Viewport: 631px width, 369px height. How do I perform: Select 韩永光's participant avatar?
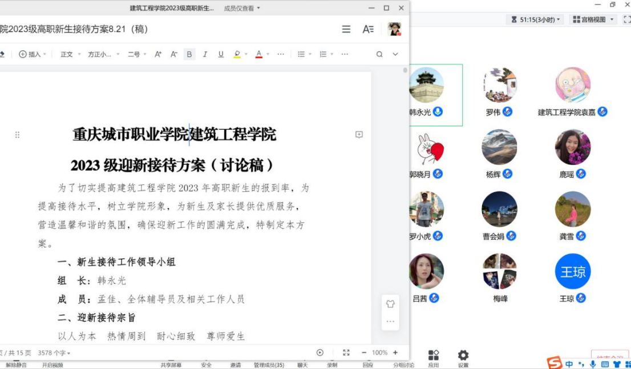pos(426,86)
